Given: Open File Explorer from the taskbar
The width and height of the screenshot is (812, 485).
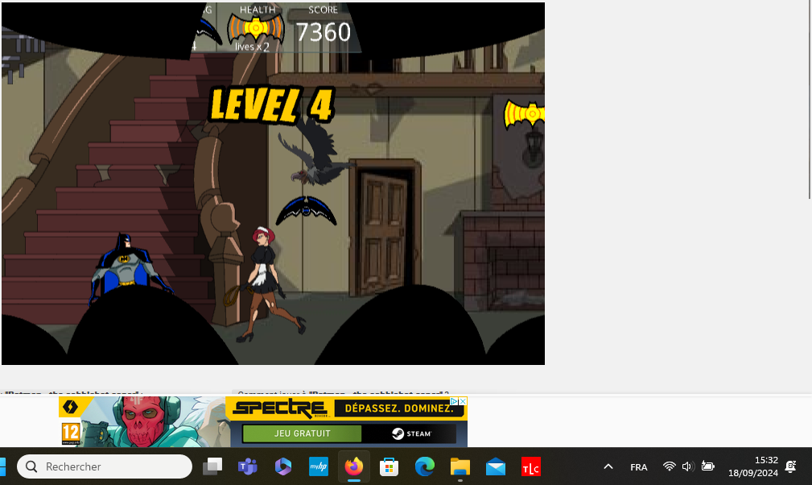Looking at the screenshot, I should pyautogui.click(x=460, y=466).
